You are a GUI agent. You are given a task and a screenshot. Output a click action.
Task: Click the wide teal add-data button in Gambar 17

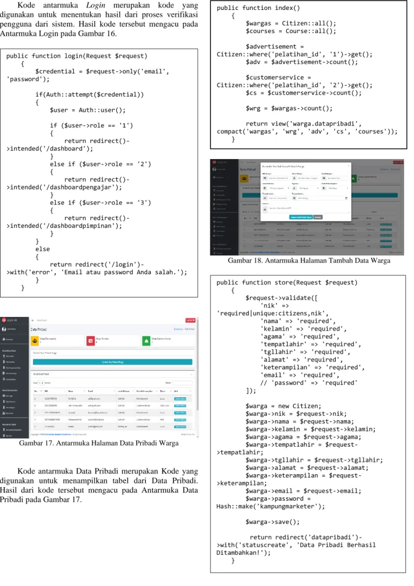pyautogui.click(x=112, y=362)
